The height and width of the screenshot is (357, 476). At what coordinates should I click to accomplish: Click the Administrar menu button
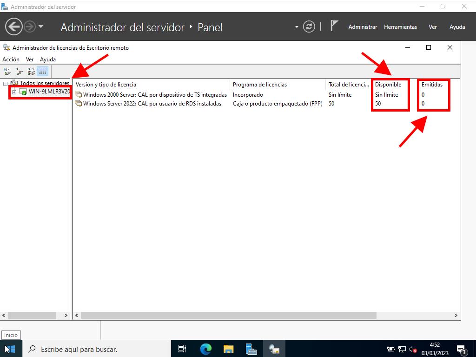pos(363,27)
